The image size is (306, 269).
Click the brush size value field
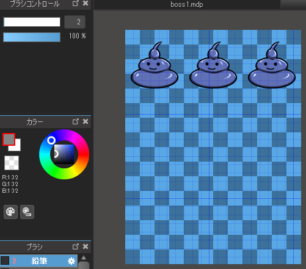point(75,22)
